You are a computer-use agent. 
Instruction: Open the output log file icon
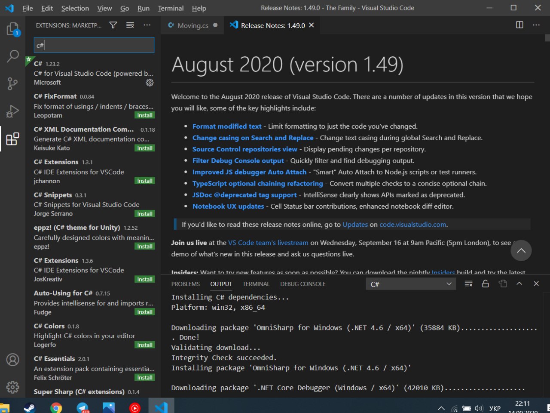click(x=503, y=284)
